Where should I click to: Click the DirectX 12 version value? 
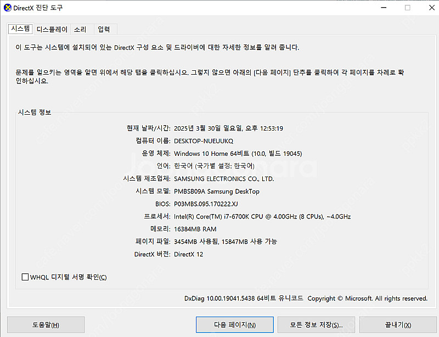pos(188,254)
